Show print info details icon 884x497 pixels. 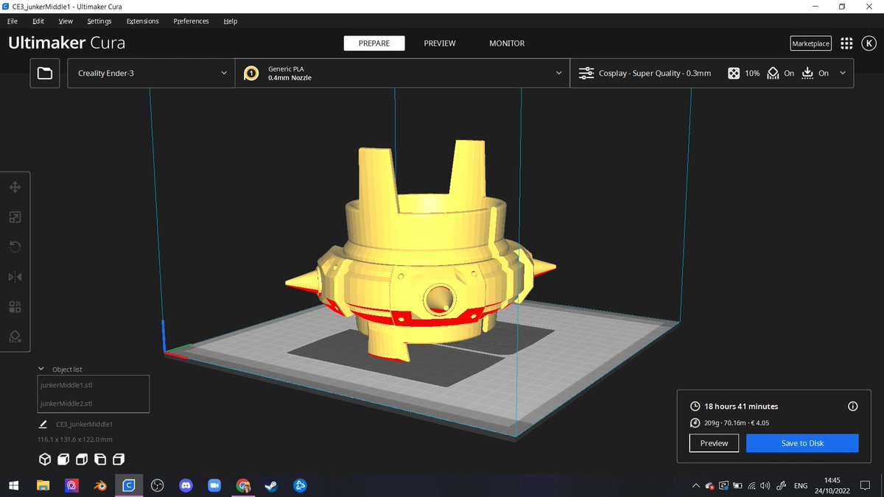(x=853, y=406)
